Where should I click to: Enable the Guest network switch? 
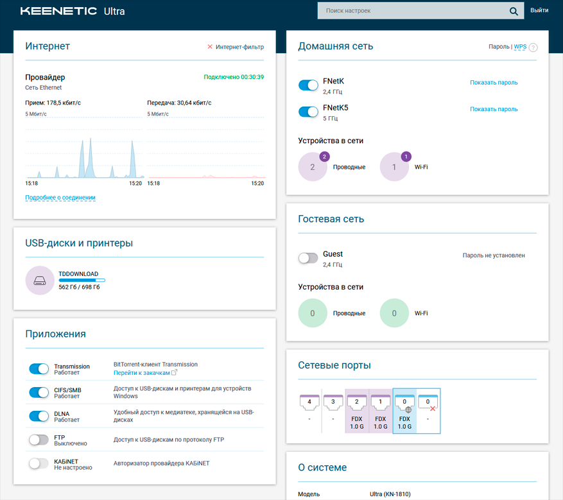[x=308, y=258]
